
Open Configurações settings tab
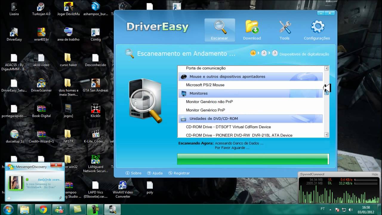[317, 30]
